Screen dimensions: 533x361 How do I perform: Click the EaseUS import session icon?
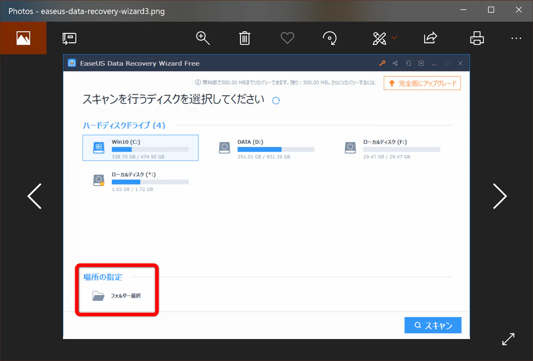tap(408, 63)
